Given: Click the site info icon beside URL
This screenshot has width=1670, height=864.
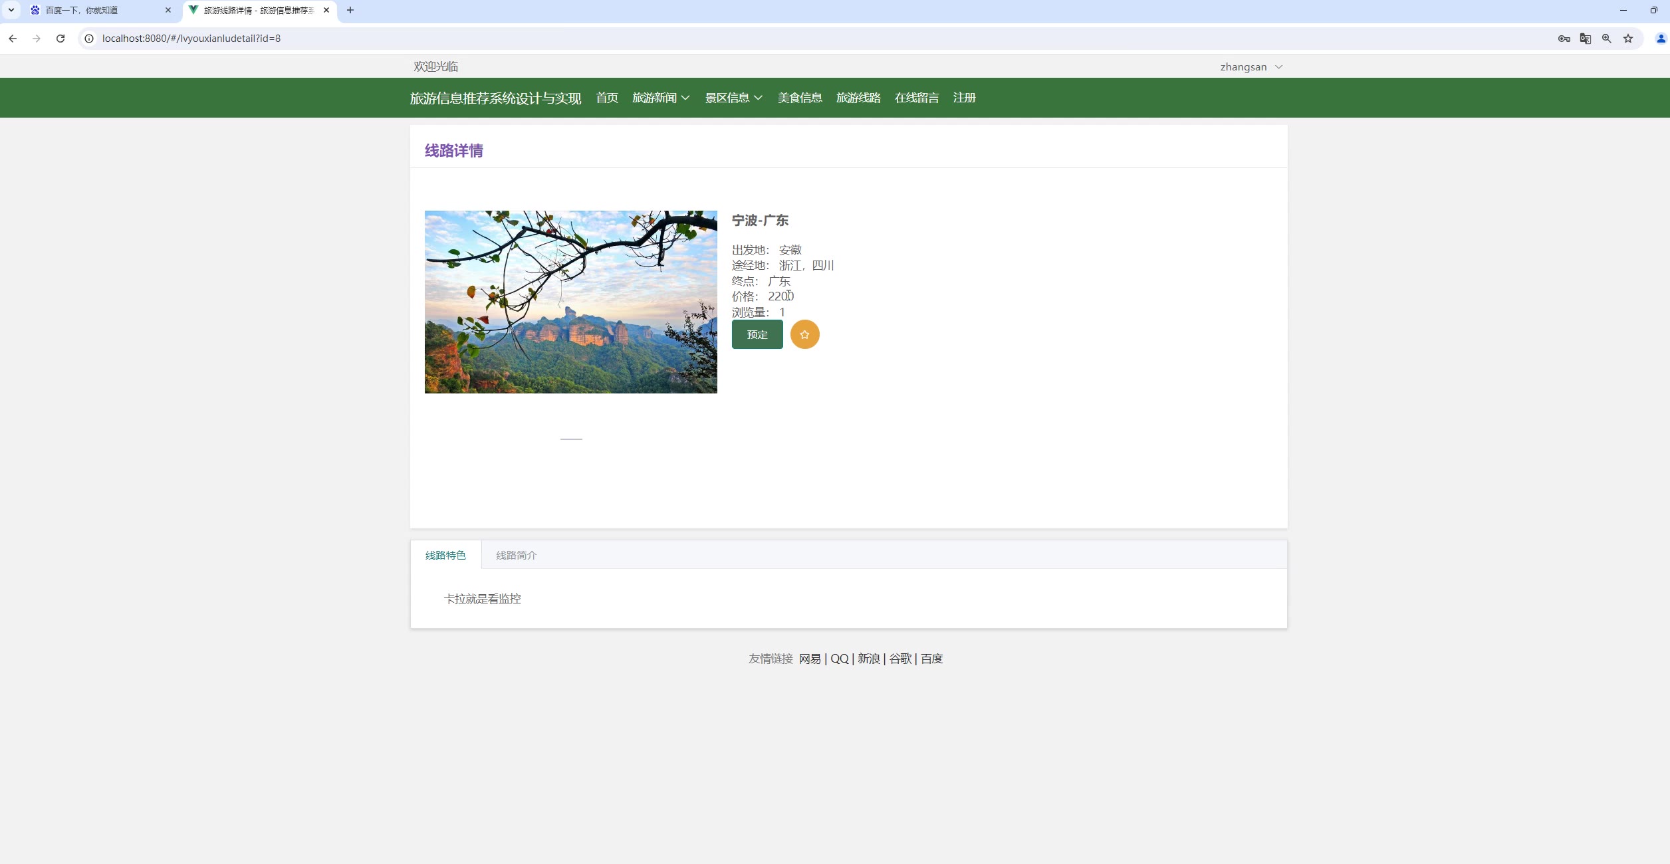Looking at the screenshot, I should tap(89, 39).
